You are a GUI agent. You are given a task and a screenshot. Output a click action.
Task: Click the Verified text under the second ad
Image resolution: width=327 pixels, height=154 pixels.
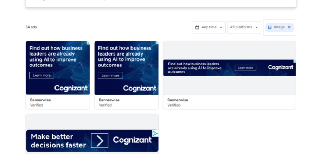click(x=105, y=105)
